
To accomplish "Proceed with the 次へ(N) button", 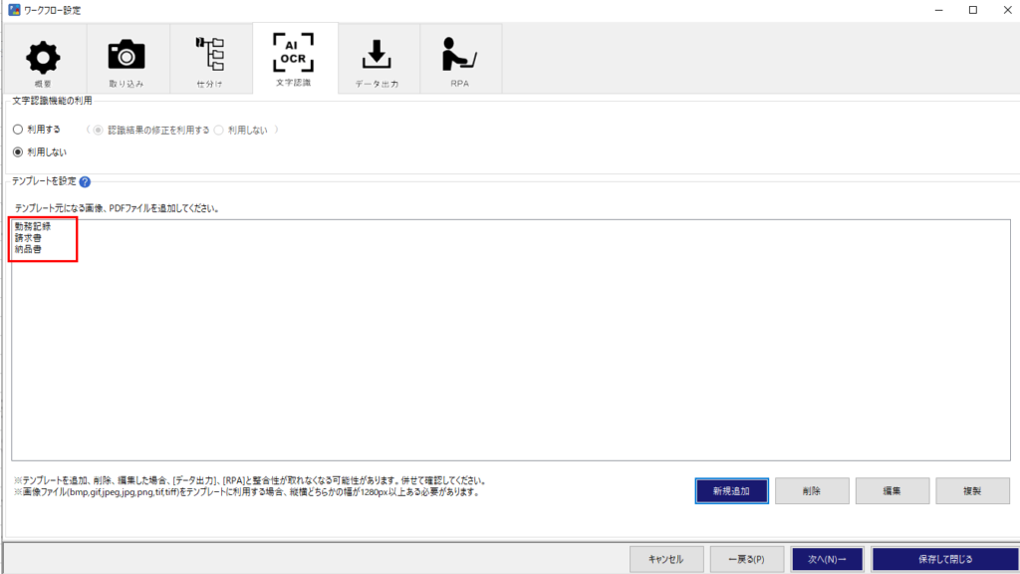I will pyautogui.click(x=827, y=559).
